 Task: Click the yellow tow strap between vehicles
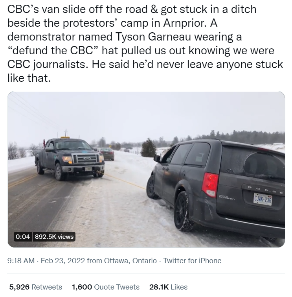pos(122,180)
